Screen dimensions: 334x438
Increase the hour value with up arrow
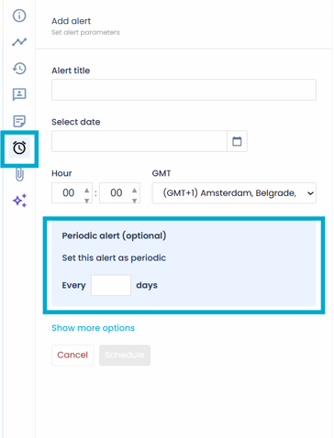[87, 191]
